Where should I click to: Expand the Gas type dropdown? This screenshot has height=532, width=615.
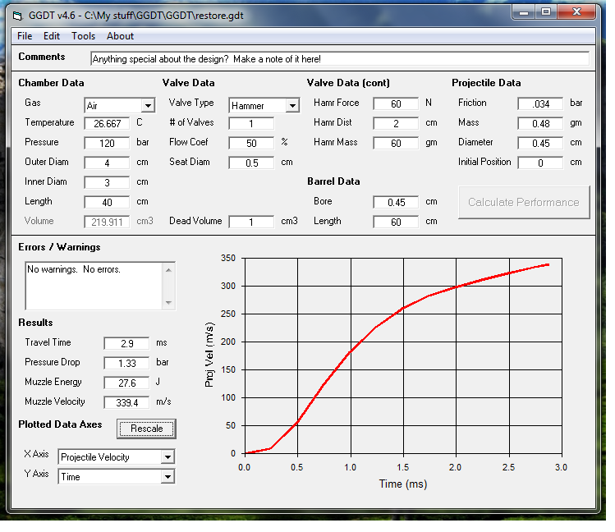coord(148,106)
